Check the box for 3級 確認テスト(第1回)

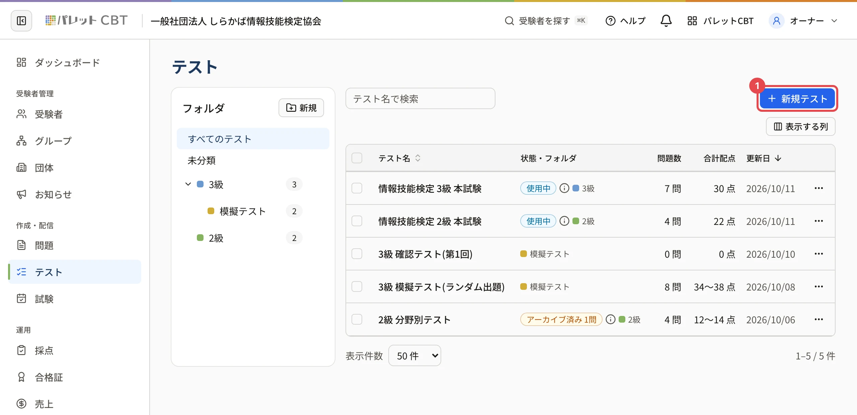pyautogui.click(x=357, y=254)
